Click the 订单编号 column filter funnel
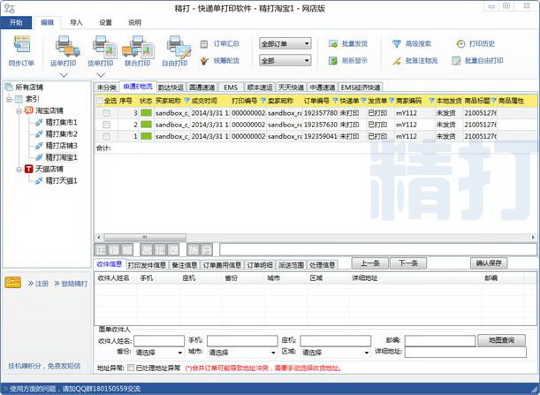This screenshot has height=395, width=540. (x=335, y=101)
